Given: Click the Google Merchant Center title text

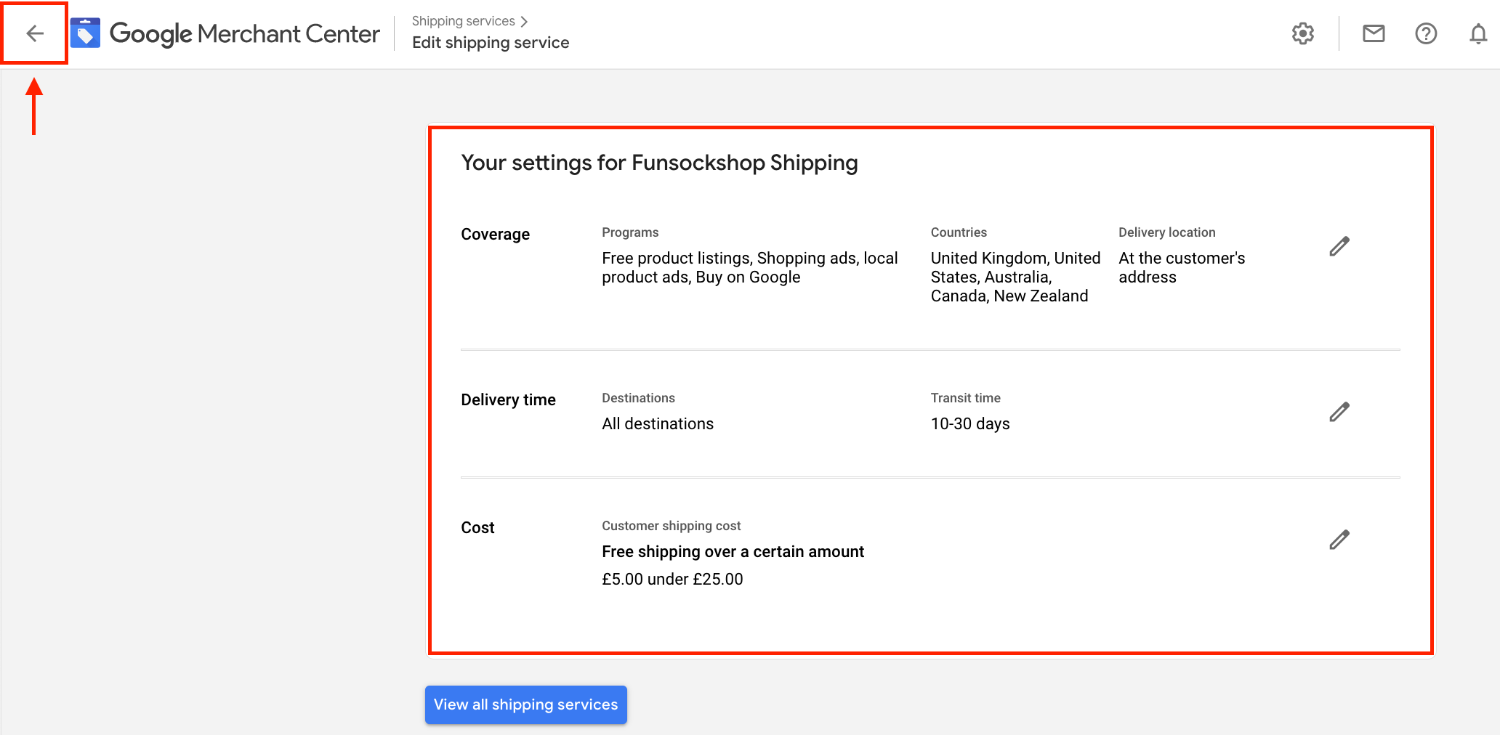Looking at the screenshot, I should point(244,33).
